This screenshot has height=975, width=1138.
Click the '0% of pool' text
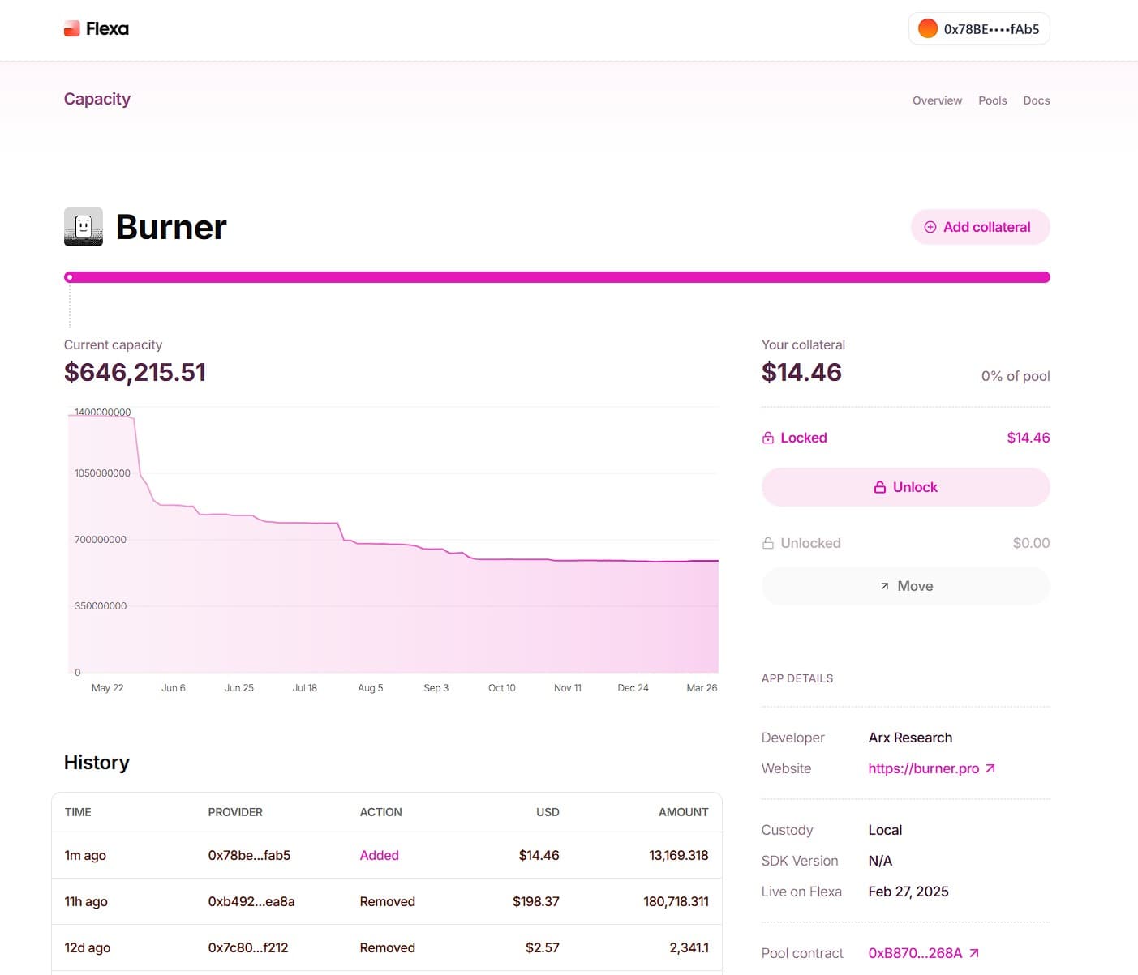click(1016, 376)
